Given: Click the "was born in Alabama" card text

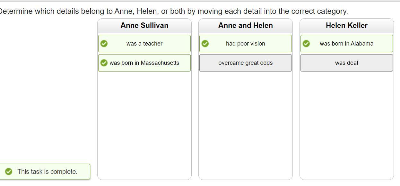Looking at the screenshot, I should (x=346, y=44).
